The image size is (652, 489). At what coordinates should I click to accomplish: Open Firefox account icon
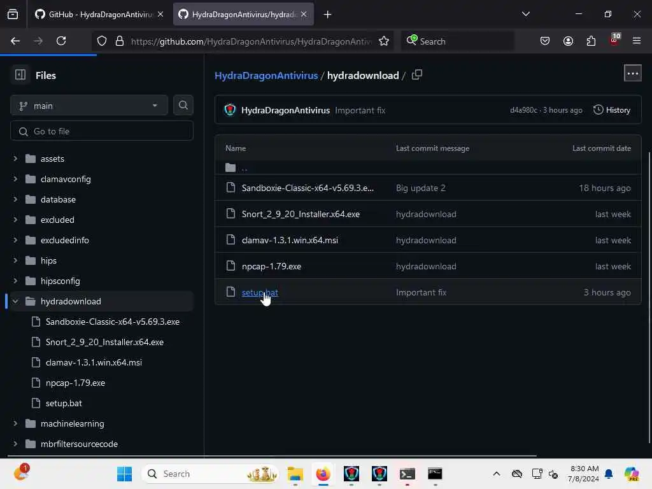pos(568,41)
